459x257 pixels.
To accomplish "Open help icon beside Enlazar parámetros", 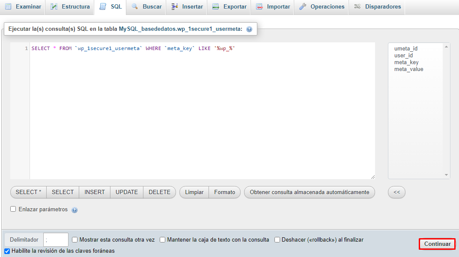I will (75, 210).
